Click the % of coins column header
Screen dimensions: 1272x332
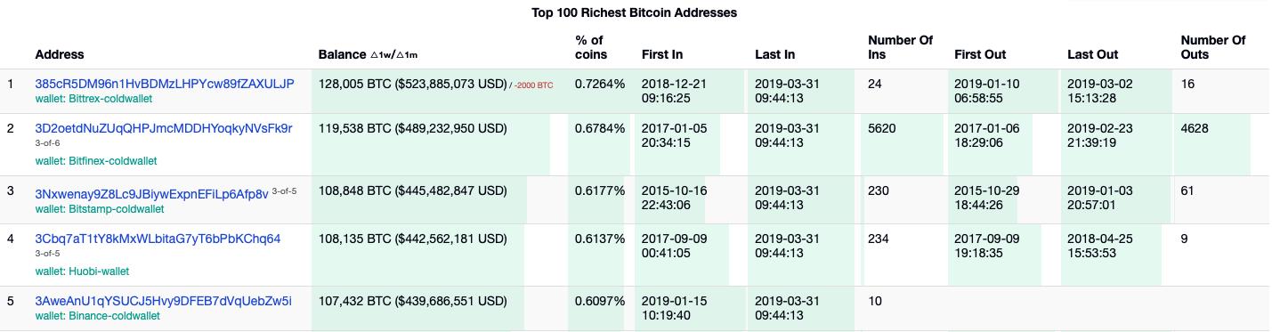click(591, 47)
